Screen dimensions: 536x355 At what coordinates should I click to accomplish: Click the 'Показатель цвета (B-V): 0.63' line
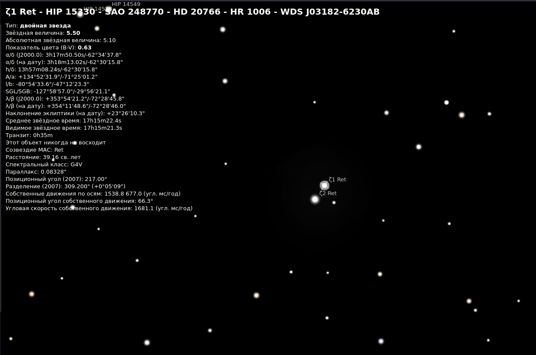[x=49, y=48]
